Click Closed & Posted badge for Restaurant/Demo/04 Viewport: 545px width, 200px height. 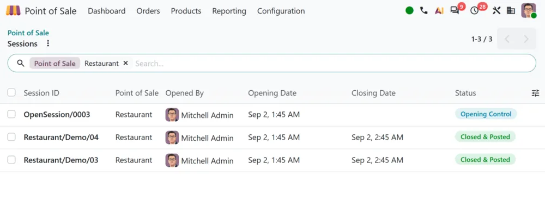(x=485, y=137)
